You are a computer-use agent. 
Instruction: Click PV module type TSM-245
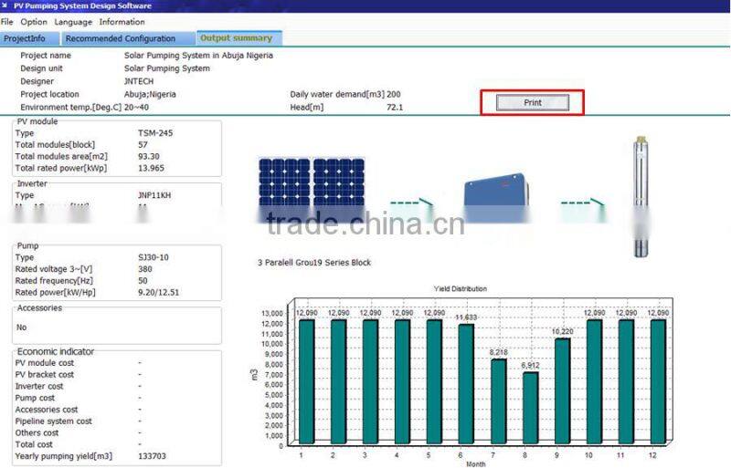coord(155,133)
